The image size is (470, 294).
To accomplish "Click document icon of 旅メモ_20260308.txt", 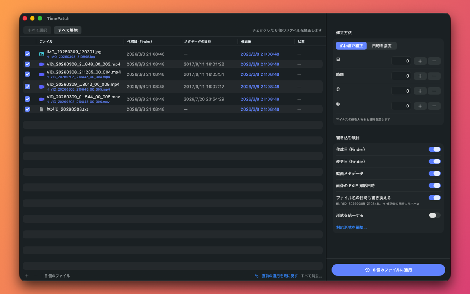I will (42, 109).
